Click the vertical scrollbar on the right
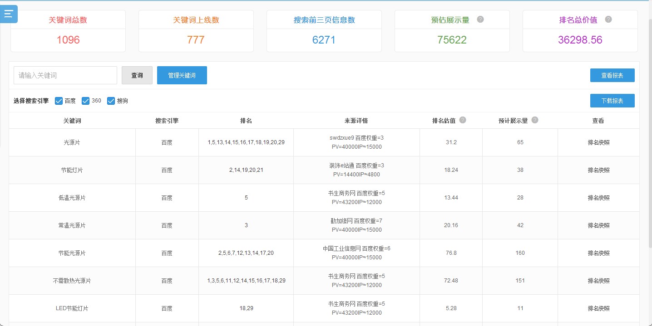 [649, 136]
